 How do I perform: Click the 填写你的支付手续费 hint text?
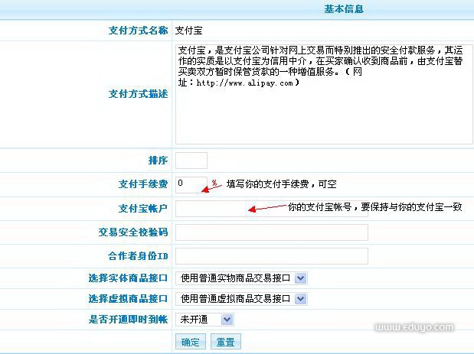coord(281,185)
